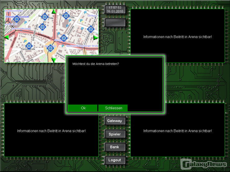The width and height of the screenshot is (230, 172).
Task: Open the Spieler menu
Action: click(115, 134)
